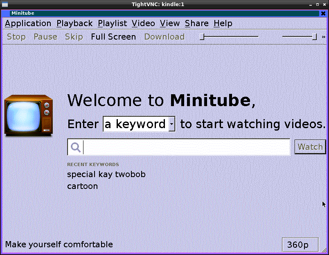329x255 pixels.
Task: Select recent keyword 'special kay twobob'
Action: click(x=106, y=174)
